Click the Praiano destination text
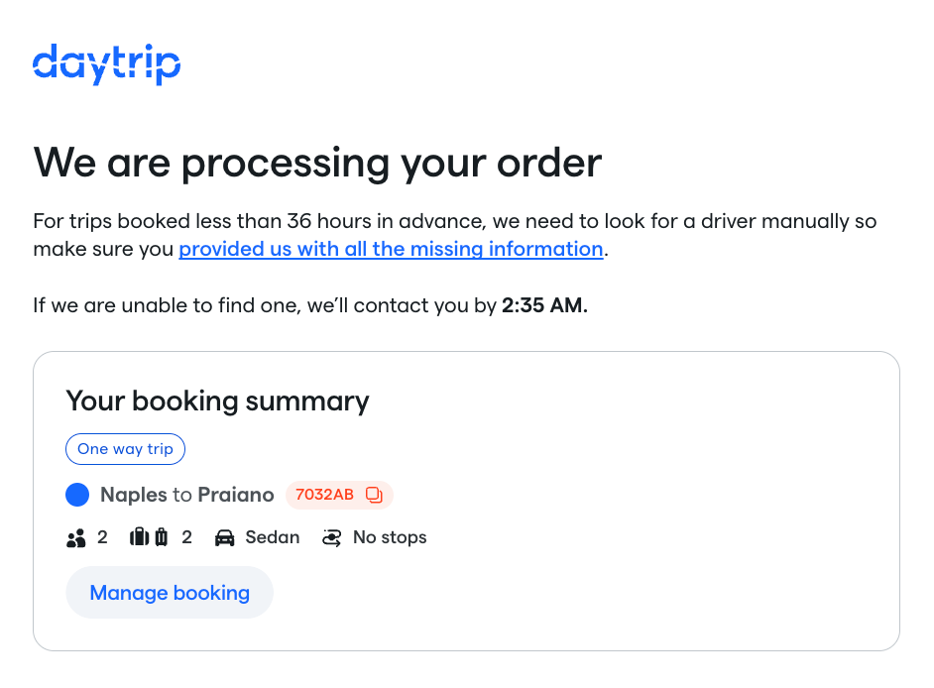Screen dimensions: 934x688 pyautogui.click(x=236, y=495)
